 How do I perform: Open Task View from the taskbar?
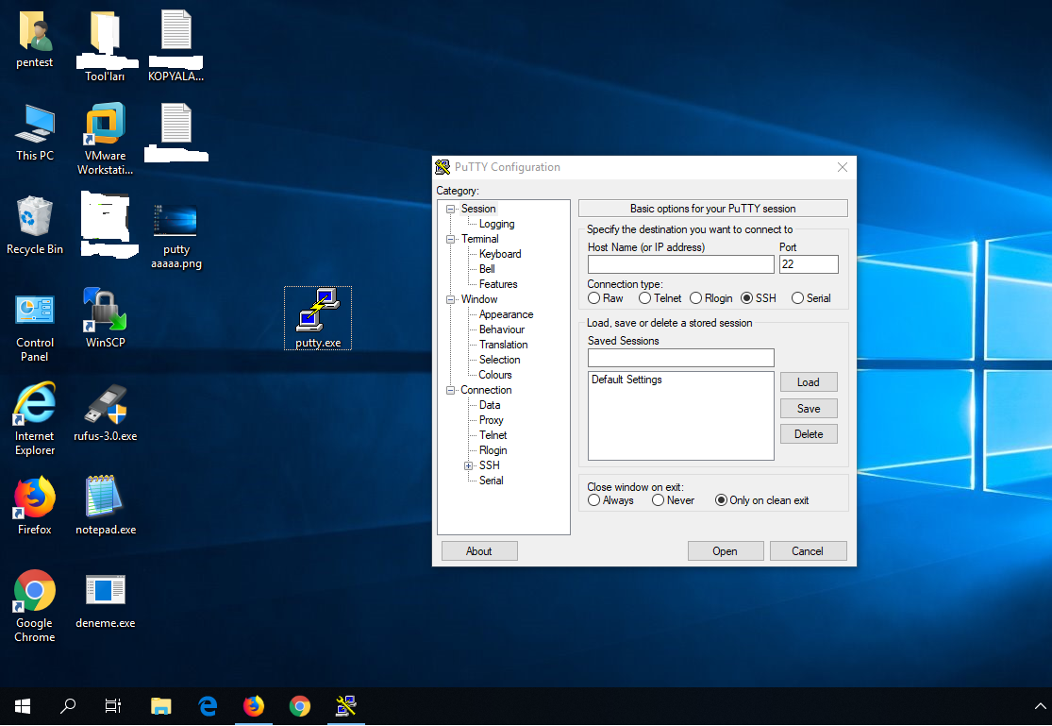(112, 706)
